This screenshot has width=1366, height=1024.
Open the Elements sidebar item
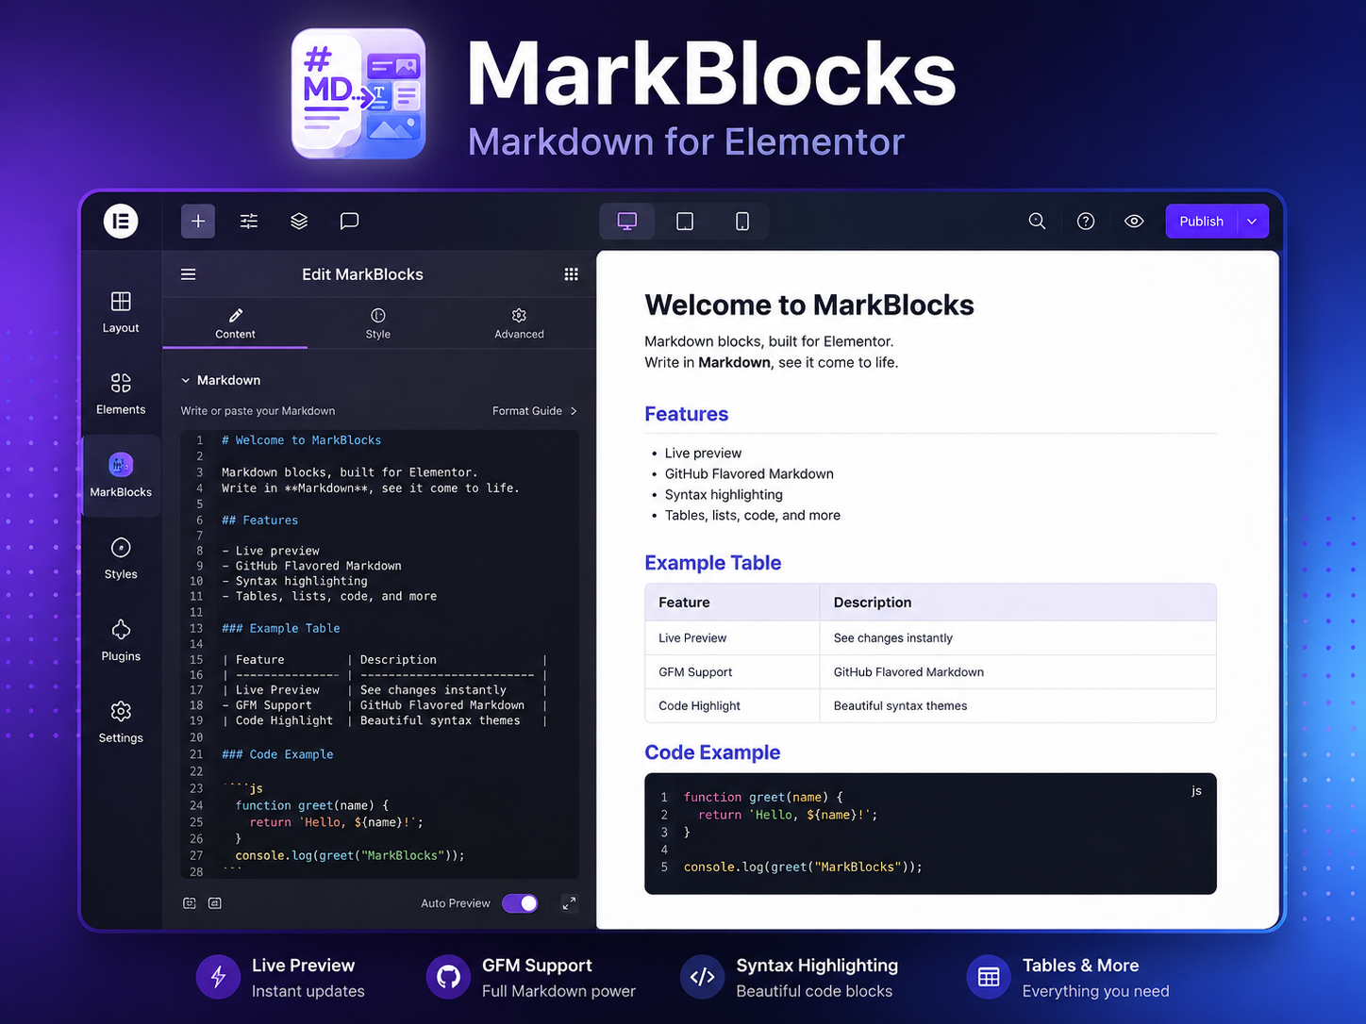coord(121,394)
